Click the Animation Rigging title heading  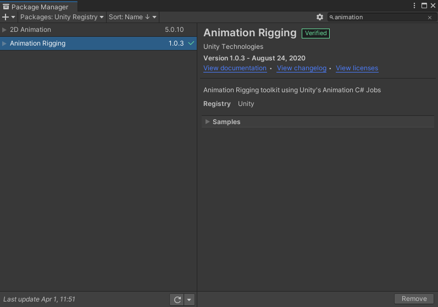[x=250, y=33]
